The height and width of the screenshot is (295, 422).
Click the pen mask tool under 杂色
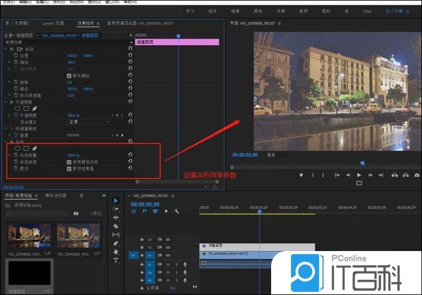(35, 147)
